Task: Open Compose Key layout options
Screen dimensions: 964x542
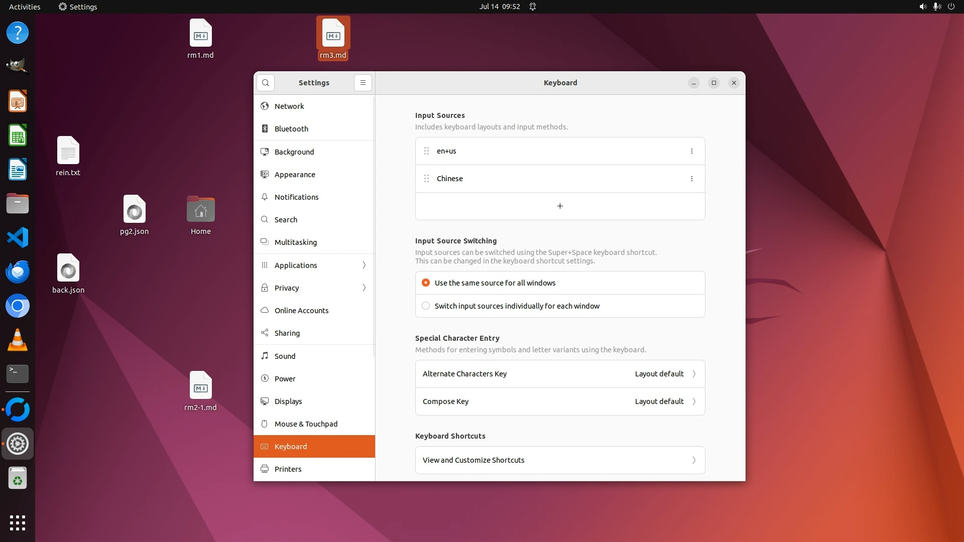Action: pyautogui.click(x=560, y=401)
